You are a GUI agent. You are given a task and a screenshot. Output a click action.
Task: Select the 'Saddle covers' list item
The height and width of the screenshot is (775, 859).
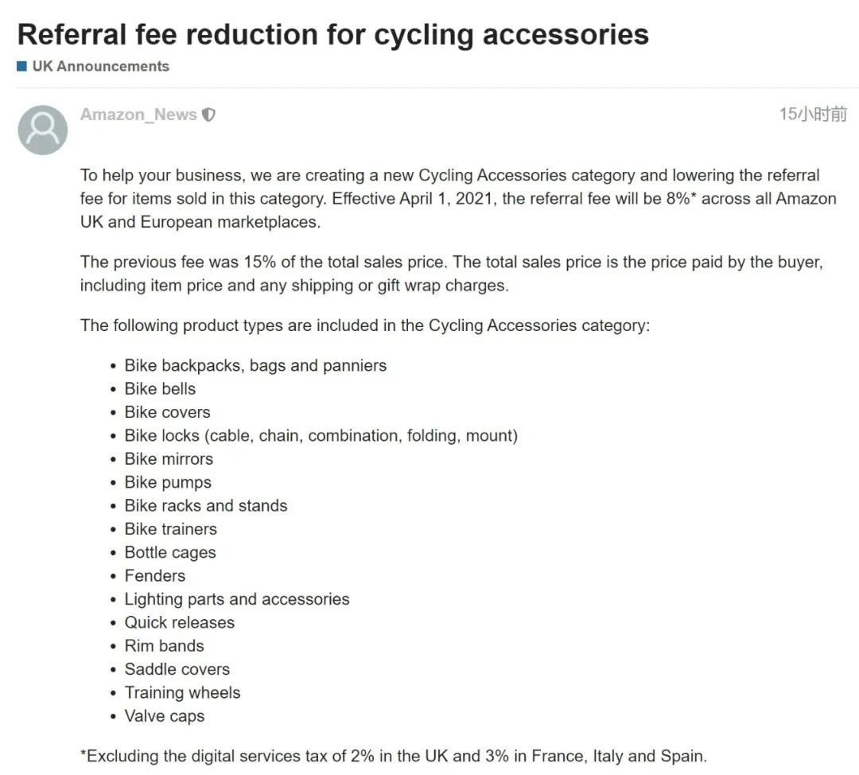(x=177, y=669)
